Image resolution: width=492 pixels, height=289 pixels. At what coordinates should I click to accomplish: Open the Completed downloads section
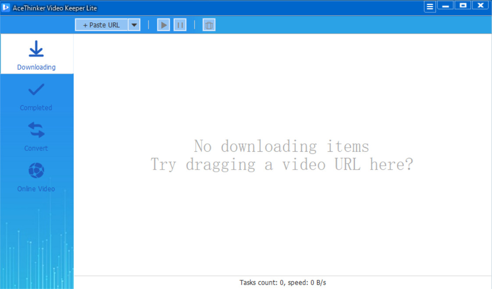point(36,96)
